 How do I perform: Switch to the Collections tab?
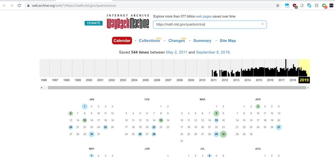pyautogui.click(x=149, y=41)
